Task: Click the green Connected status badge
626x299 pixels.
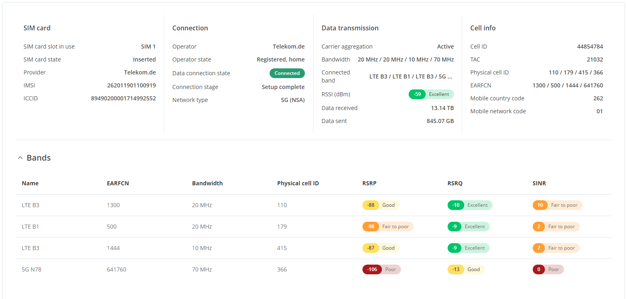Action: (x=287, y=73)
